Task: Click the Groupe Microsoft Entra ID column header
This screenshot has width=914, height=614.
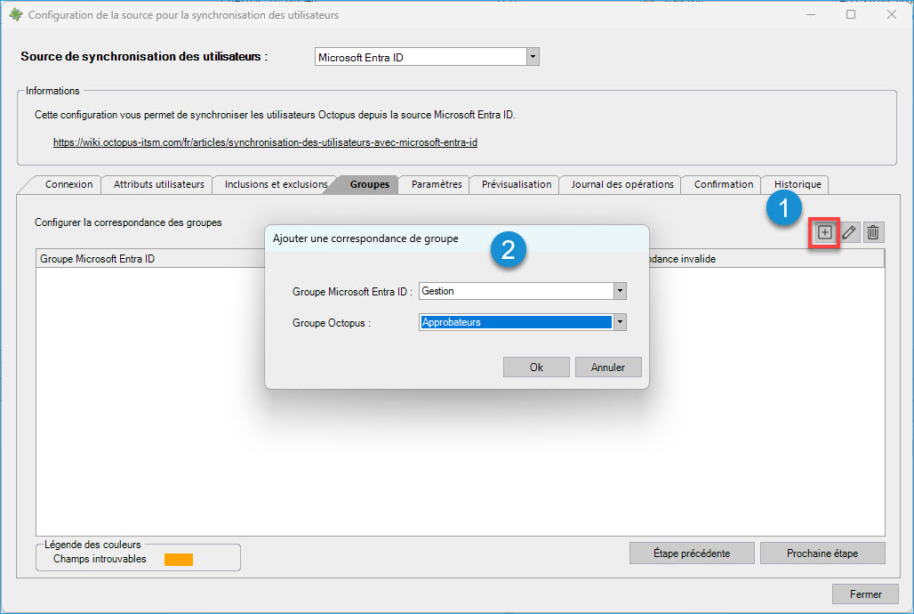Action: pyautogui.click(x=98, y=259)
